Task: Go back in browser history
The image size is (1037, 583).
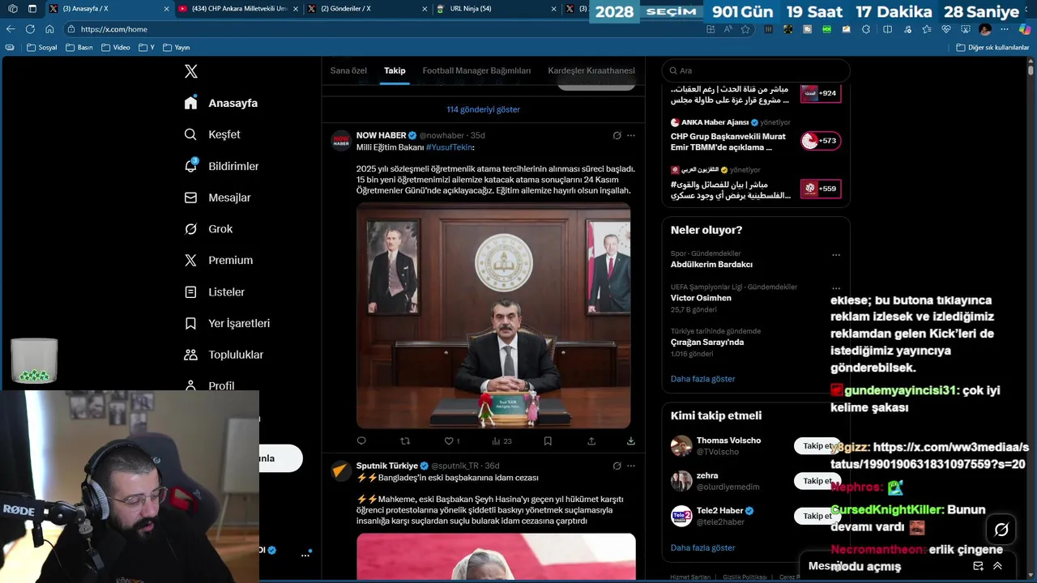Action: tap(11, 29)
